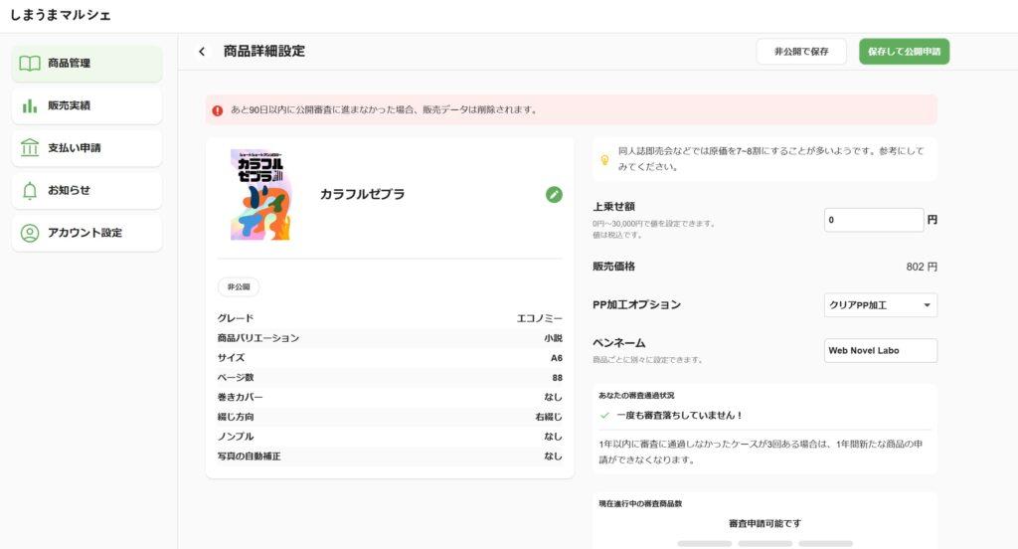Click the 写真の自動補正 row label
The image size is (1018, 549).
250,457
